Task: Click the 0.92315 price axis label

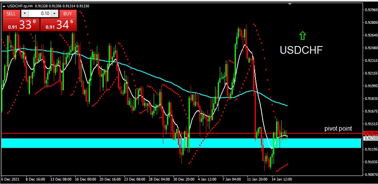Action: (371, 61)
